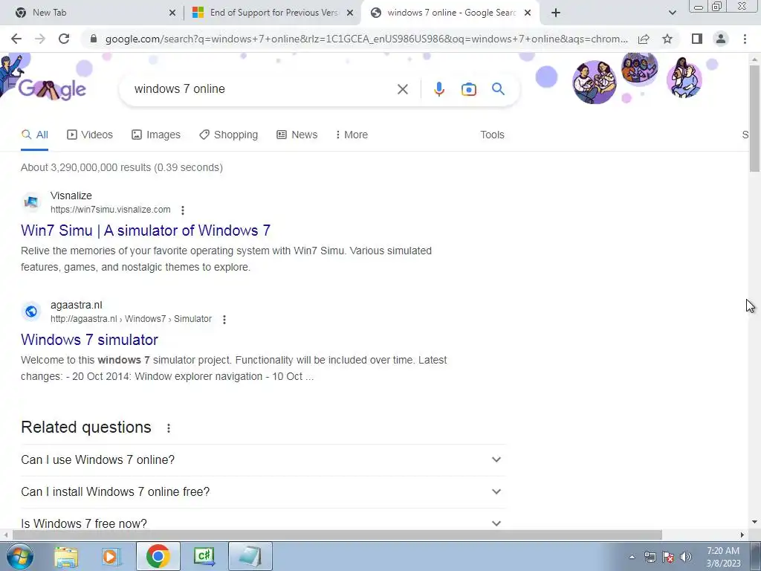Click the win7simu.visnalize.com URL
The width and height of the screenshot is (761, 571).
111,210
